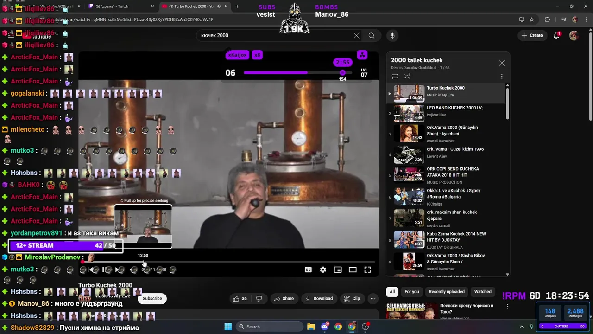Screen dimensions: 593x334
Task: Select the Watched filter chip
Action: click(x=483, y=292)
